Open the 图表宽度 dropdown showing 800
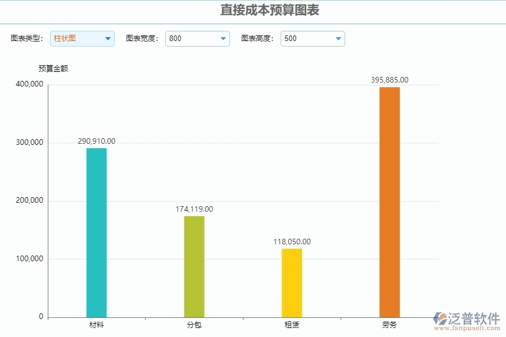 197,39
